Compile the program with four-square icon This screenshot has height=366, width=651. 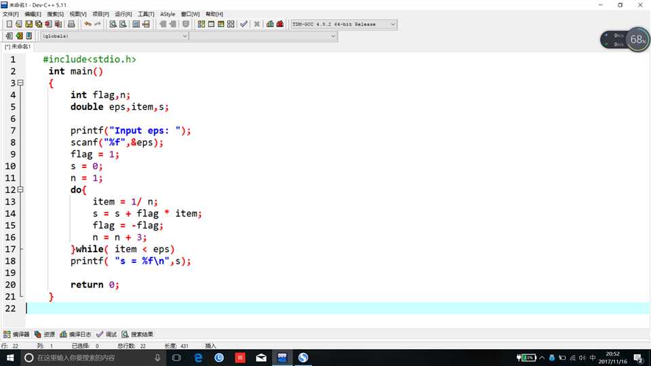(x=201, y=24)
